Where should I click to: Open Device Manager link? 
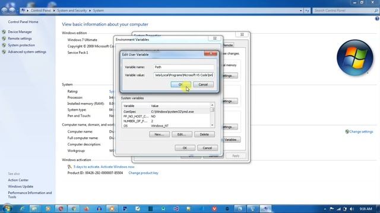tap(20, 32)
